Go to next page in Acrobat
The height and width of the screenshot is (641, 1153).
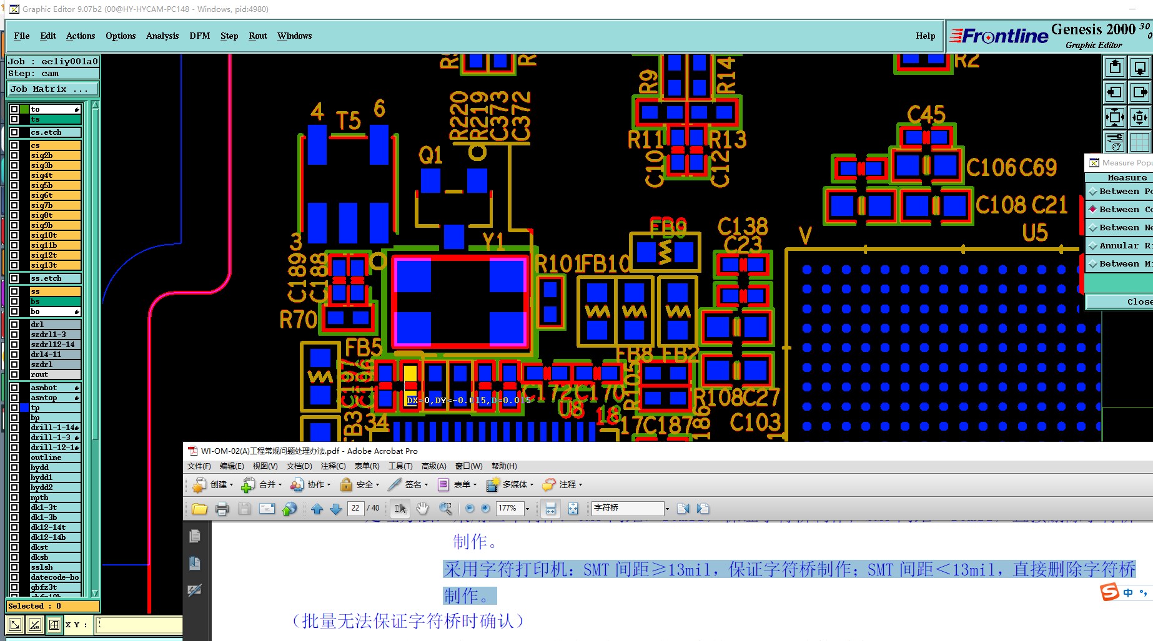[x=335, y=509]
